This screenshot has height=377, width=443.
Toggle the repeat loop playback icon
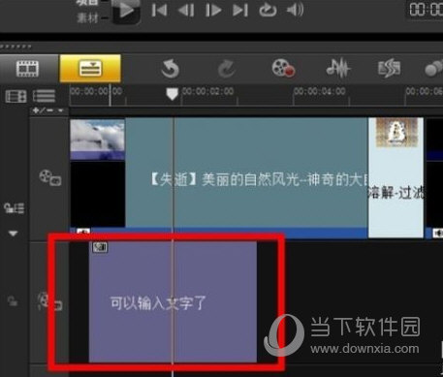coord(268,10)
